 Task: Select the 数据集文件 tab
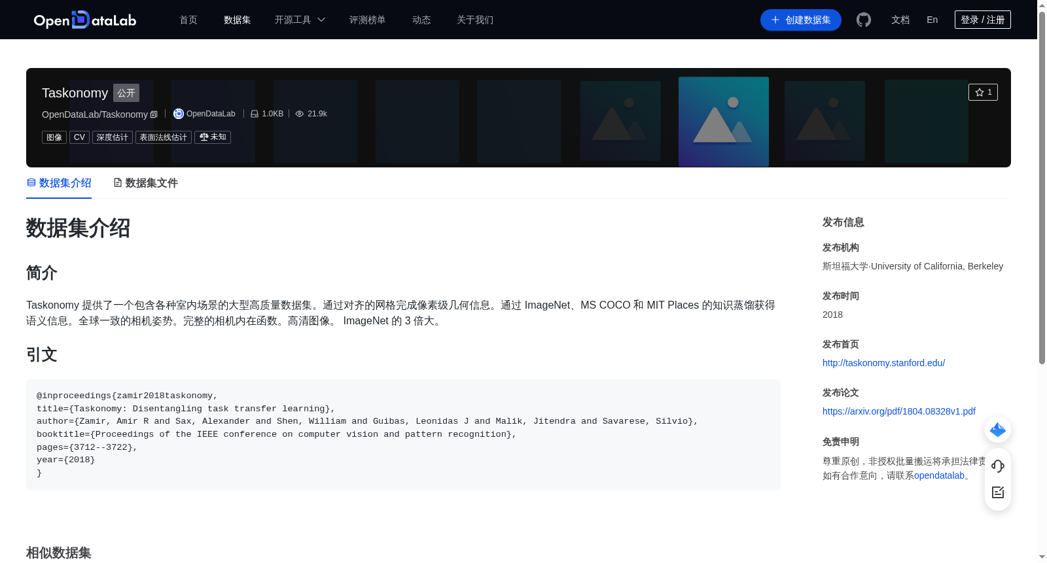coord(145,183)
